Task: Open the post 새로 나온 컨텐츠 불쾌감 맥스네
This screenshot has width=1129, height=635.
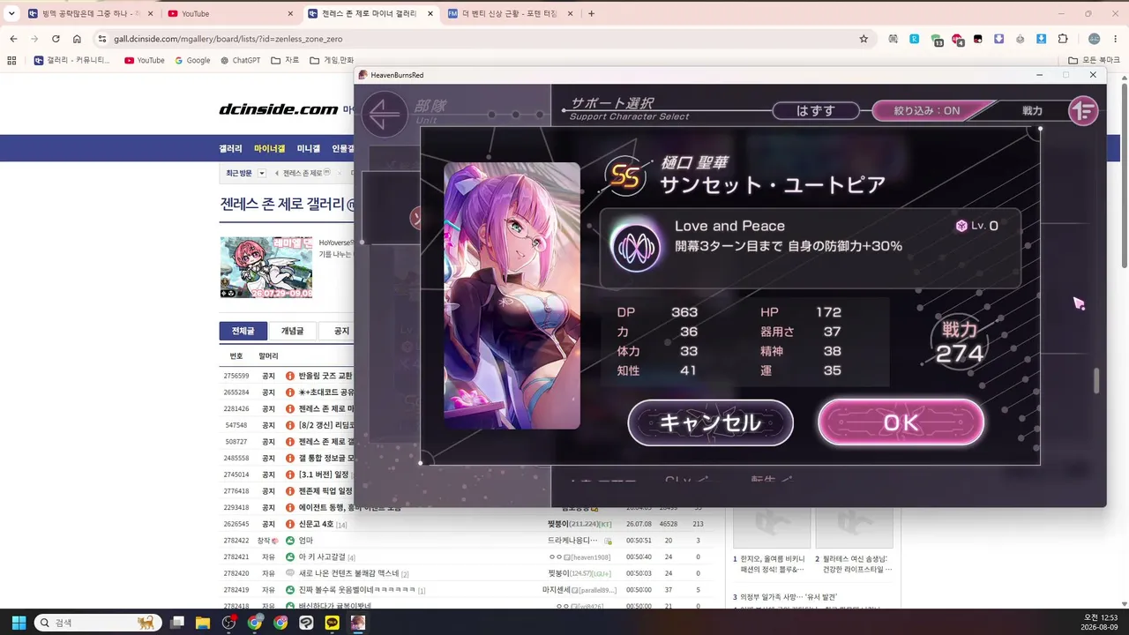Action: click(348, 573)
